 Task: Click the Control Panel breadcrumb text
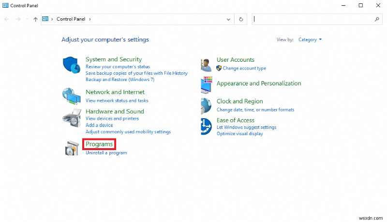[x=71, y=19]
